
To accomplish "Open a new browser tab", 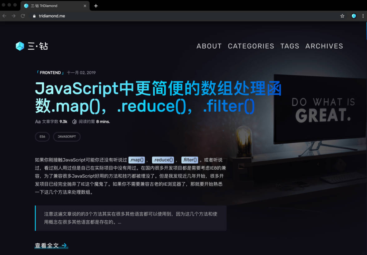I will pyautogui.click(x=96, y=6).
